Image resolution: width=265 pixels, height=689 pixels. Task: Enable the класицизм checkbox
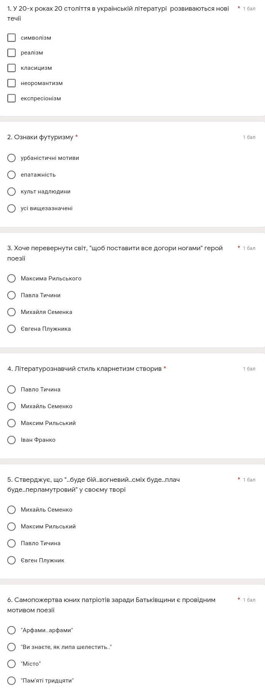[12, 68]
